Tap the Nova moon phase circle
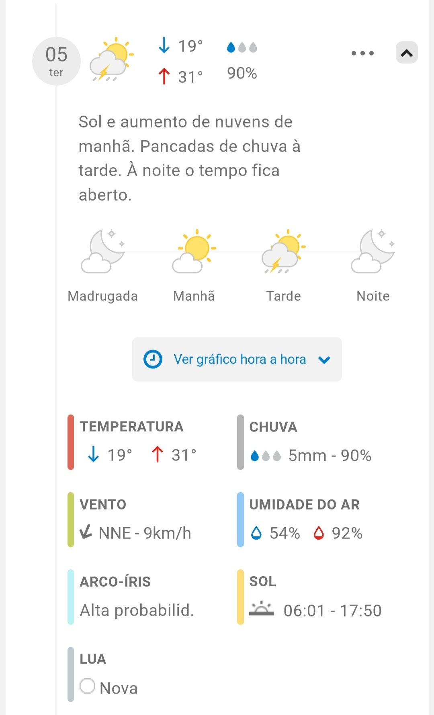 (87, 686)
